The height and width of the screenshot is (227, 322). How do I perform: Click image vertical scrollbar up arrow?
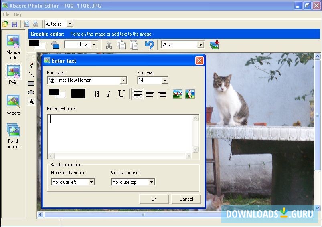pos(317,56)
